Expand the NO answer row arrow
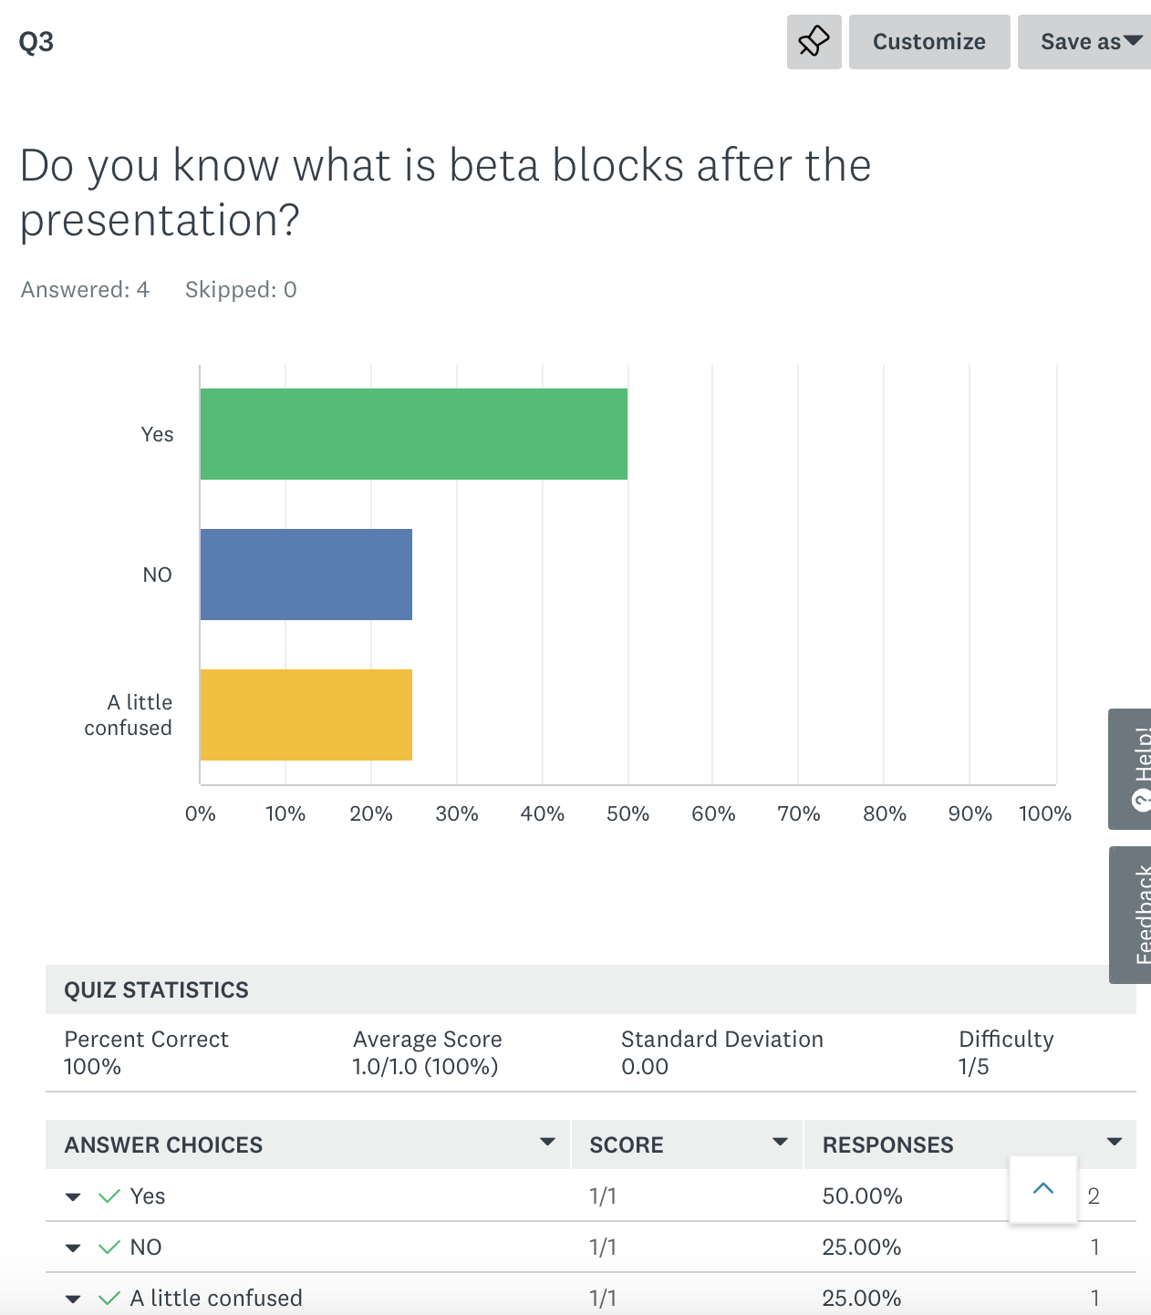 click(74, 1248)
